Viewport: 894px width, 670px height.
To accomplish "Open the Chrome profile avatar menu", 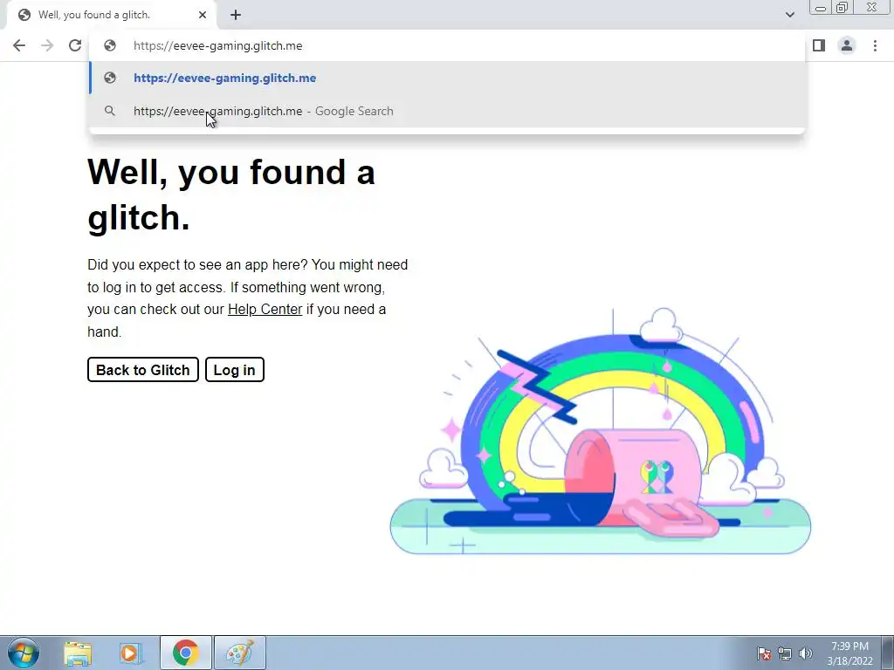I will click(847, 45).
